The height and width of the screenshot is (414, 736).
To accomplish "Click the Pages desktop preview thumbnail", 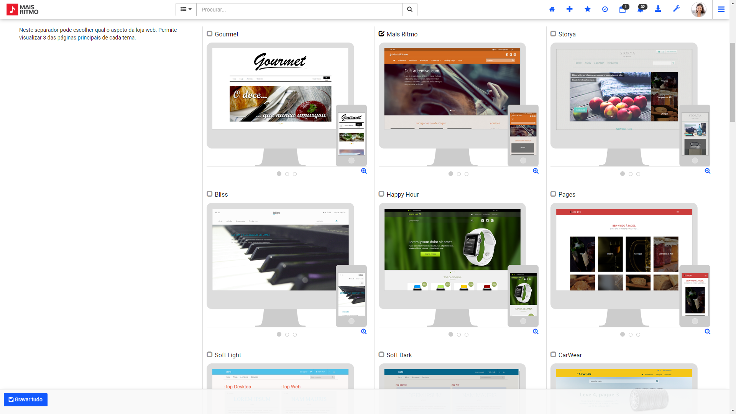I will (x=624, y=249).
